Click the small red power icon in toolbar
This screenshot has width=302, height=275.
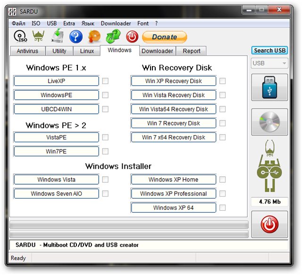click(132, 37)
